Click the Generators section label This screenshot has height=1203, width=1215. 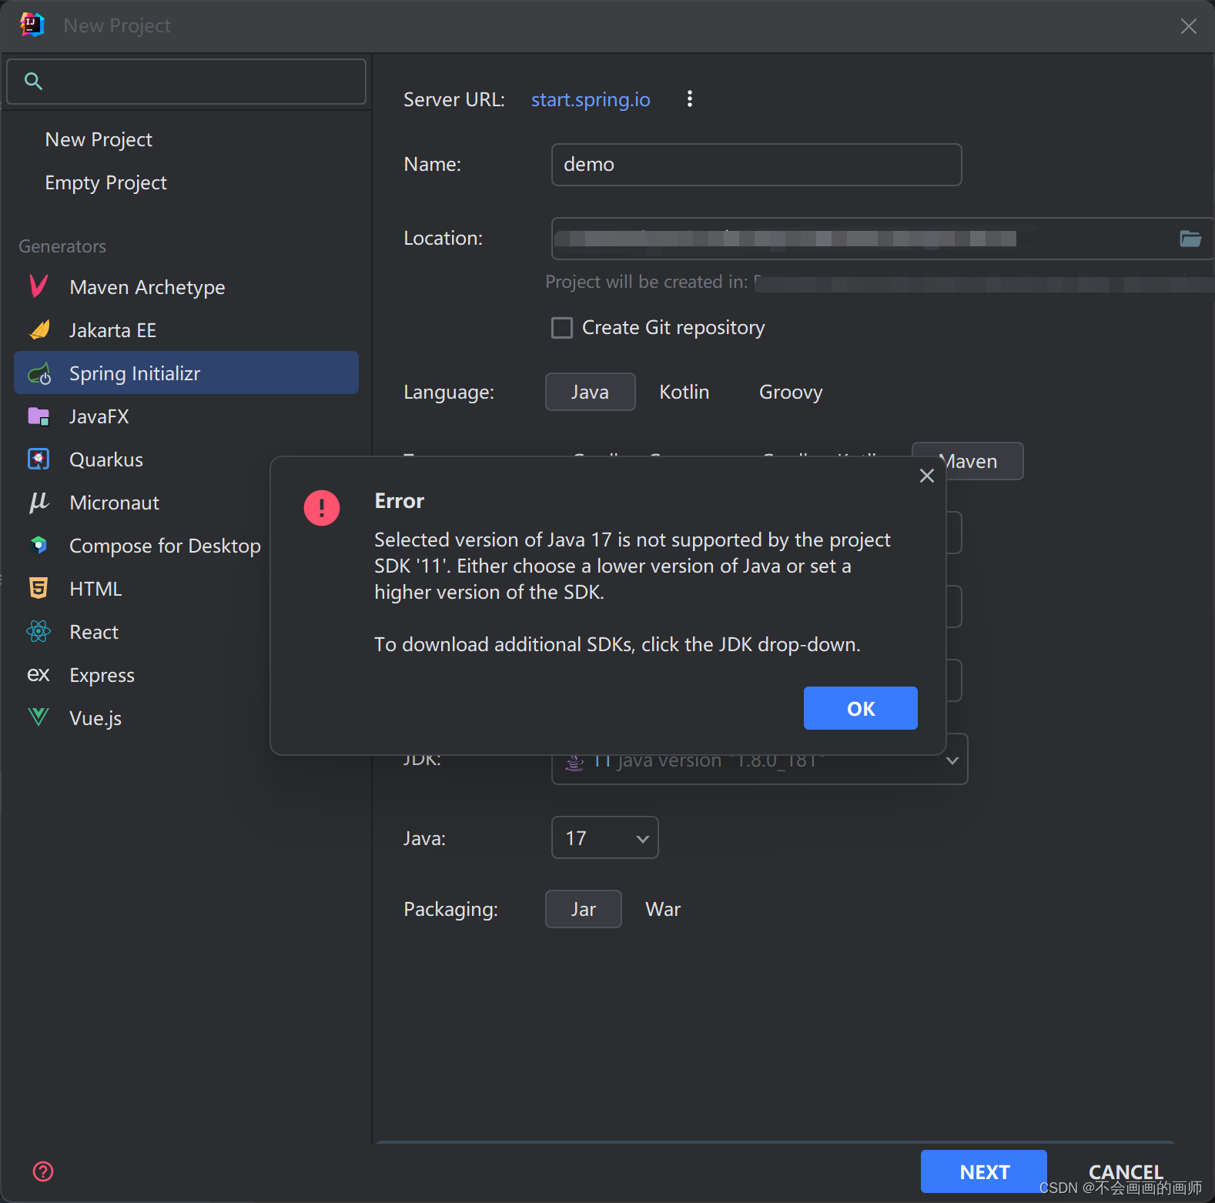62,246
